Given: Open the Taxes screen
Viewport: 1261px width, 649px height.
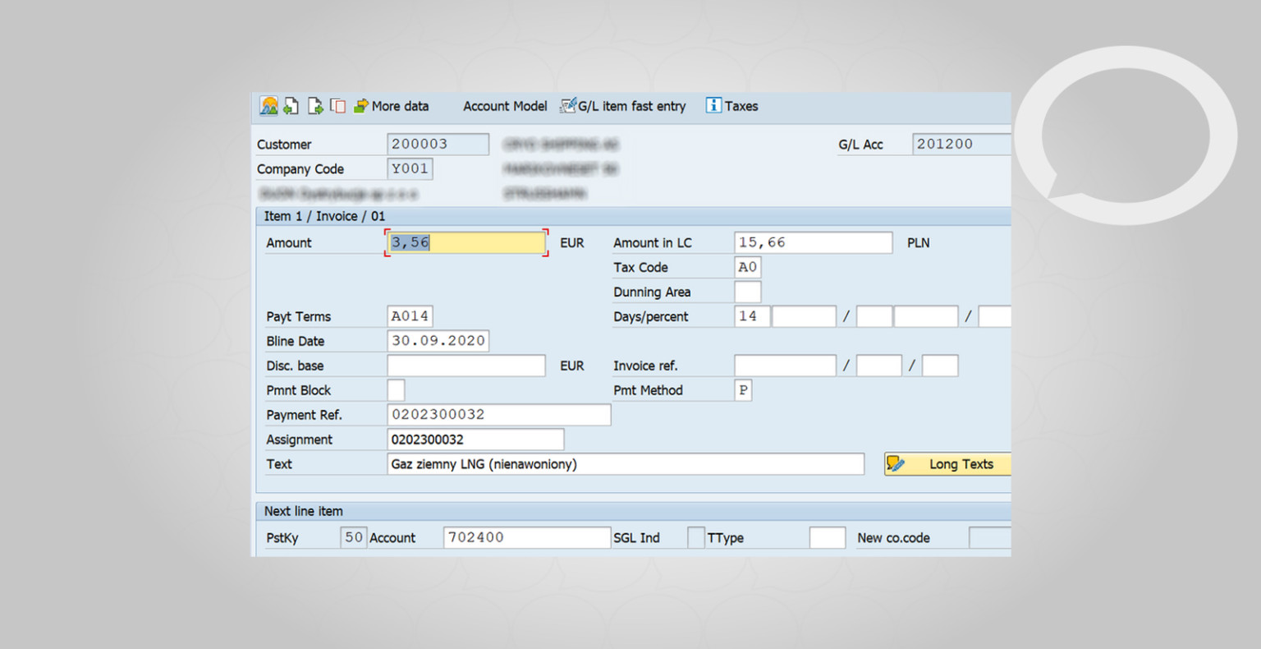Looking at the screenshot, I should tap(732, 106).
